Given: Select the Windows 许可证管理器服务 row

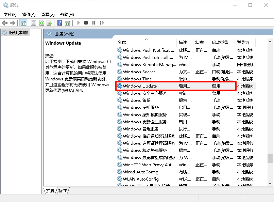Looking at the screenshot, I should 186,143.
